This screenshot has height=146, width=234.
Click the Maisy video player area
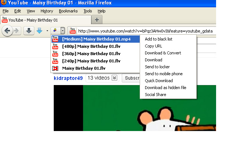135,108
